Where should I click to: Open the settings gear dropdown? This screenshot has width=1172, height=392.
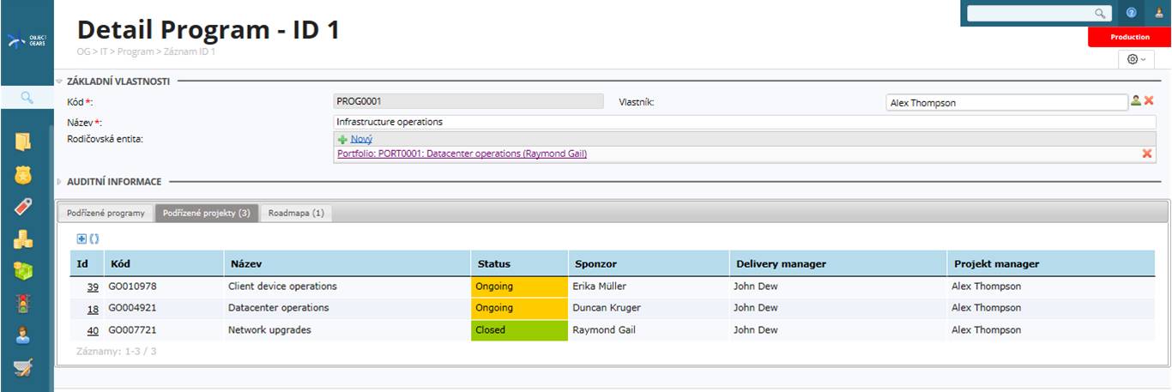pyautogui.click(x=1136, y=59)
